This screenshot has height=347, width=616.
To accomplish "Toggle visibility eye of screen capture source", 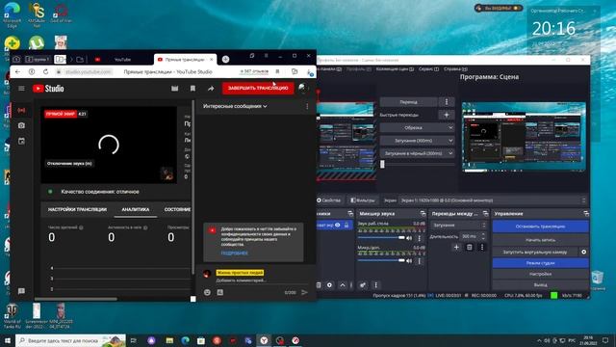I will point(338,225).
